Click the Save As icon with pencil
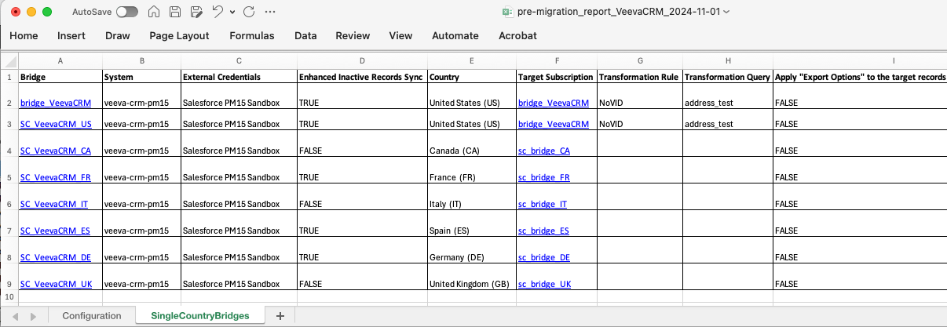This screenshot has width=947, height=327. [196, 13]
